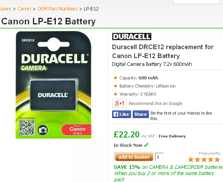Viewport: 223px width, 182px height.
Task: Click the Google +1 icon button
Action: [119, 103]
